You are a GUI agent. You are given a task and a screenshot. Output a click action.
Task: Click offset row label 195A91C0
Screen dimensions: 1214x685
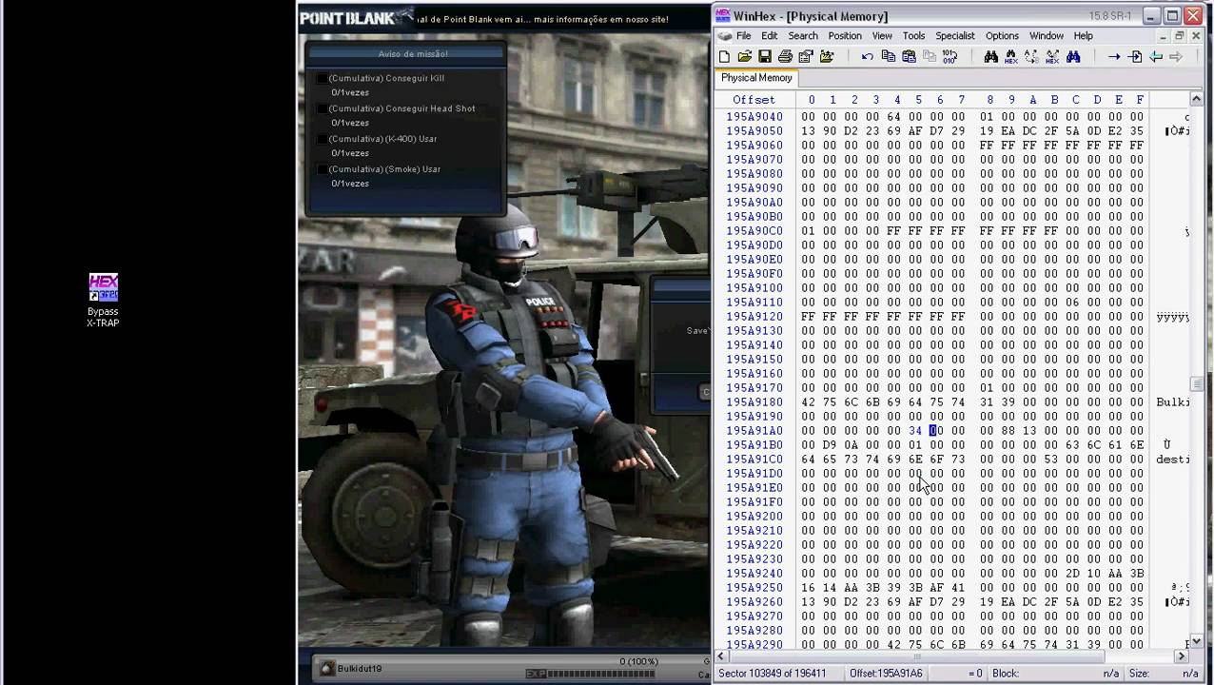754,460
